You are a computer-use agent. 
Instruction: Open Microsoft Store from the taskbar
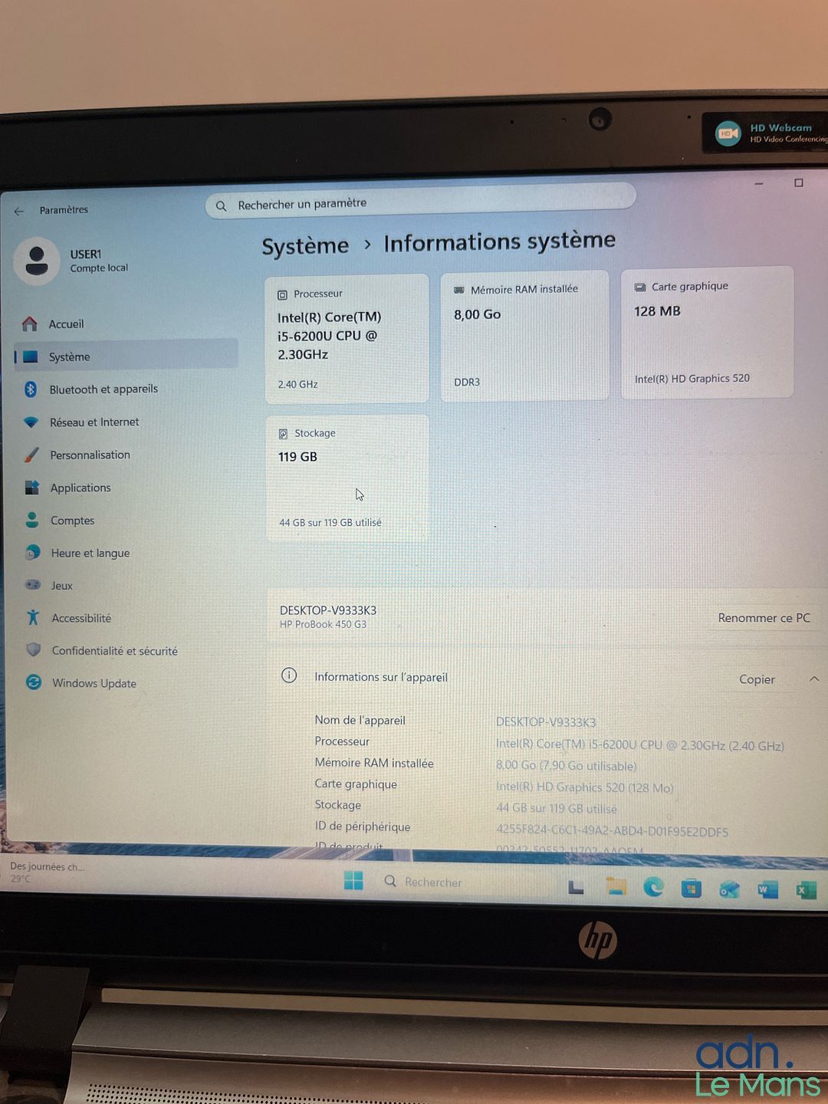pos(691,889)
